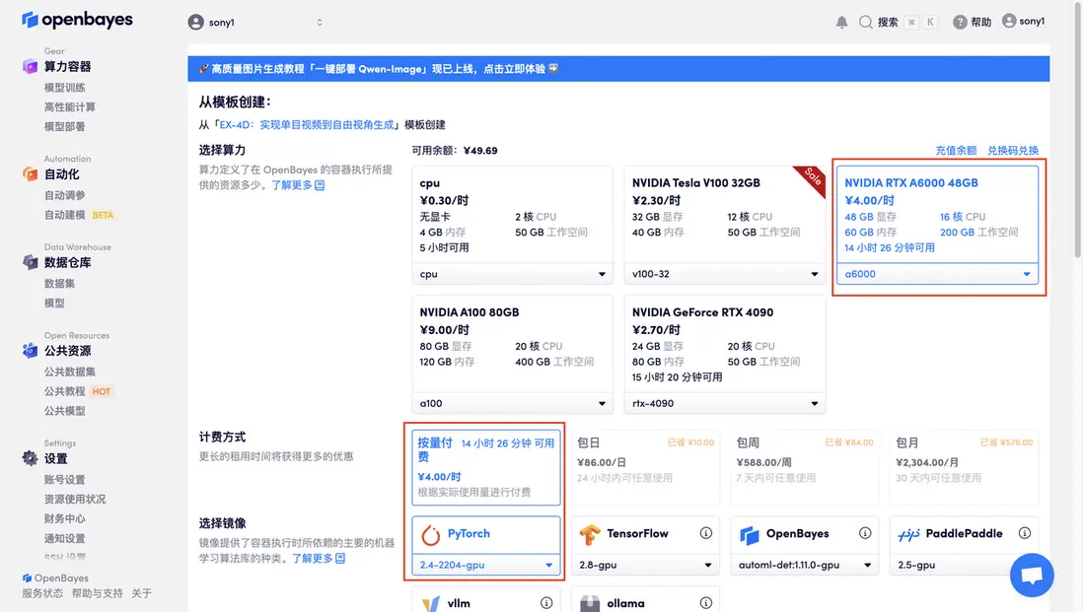Show info for the TensorFlow image
The image size is (1083, 612).
706,532
